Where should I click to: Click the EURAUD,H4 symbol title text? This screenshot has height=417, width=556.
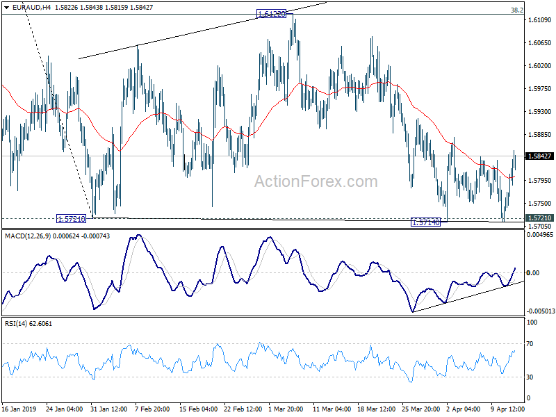tap(31, 7)
